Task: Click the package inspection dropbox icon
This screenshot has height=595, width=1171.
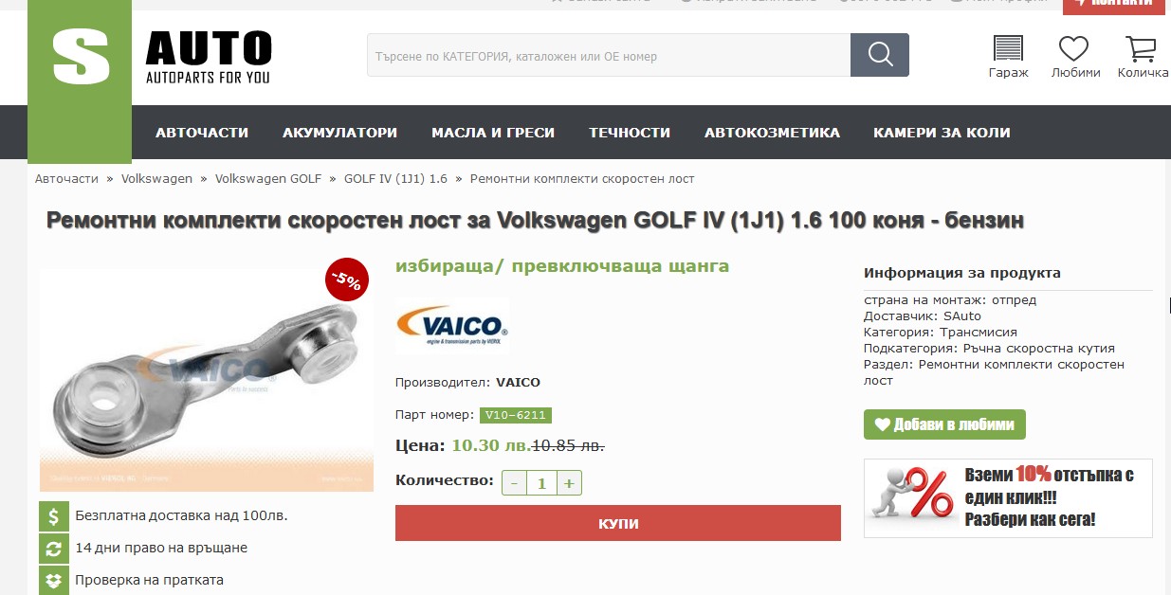Action: tap(53, 579)
